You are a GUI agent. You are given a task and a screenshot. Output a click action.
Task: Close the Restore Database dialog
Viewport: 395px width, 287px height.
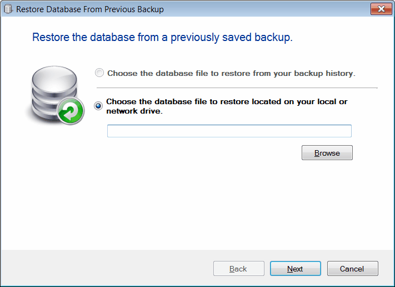click(381, 9)
